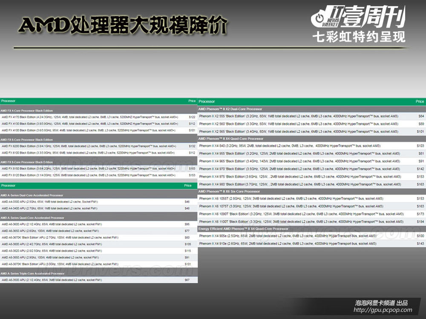Select the Phenom II X2 565 Black Edition row
426x319 pixels.
(x=312, y=131)
